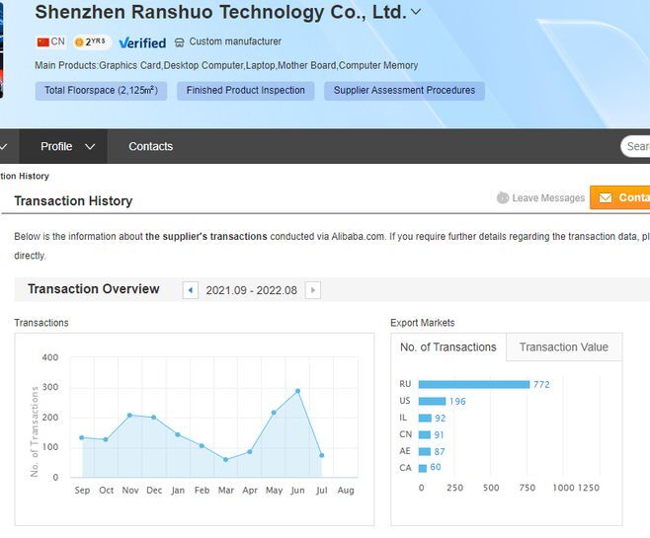
Task: Click the Verified supplier logo
Action: coord(142,42)
